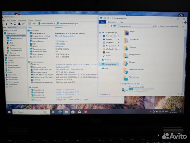Select Тесты in the AIDA64 tree
This screenshot has width=190, height=143.
coord(10,87)
